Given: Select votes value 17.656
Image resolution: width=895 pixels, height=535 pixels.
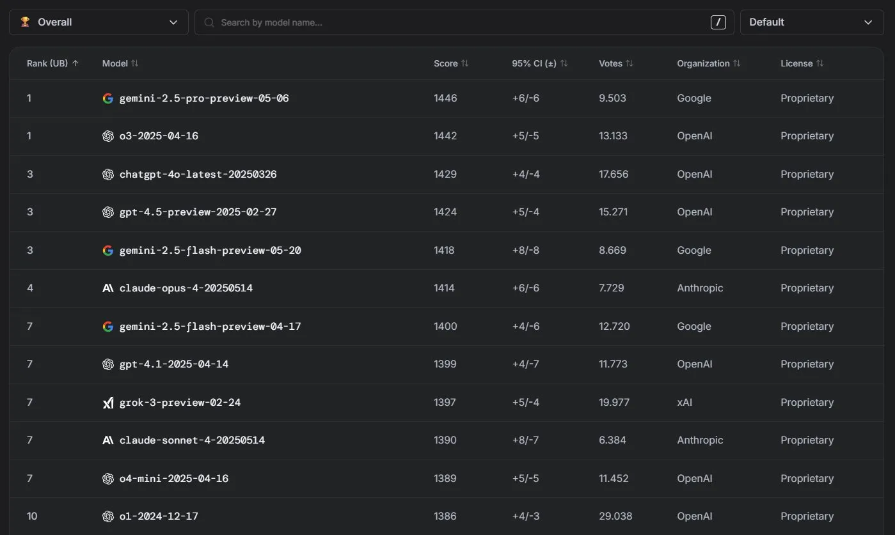Looking at the screenshot, I should 614,174.
